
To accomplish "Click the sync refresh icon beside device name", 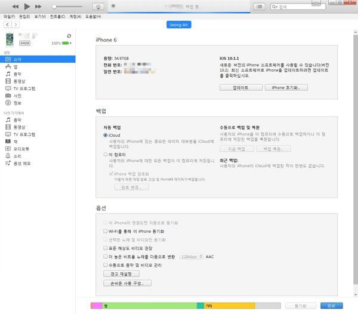I will [x=69, y=36].
